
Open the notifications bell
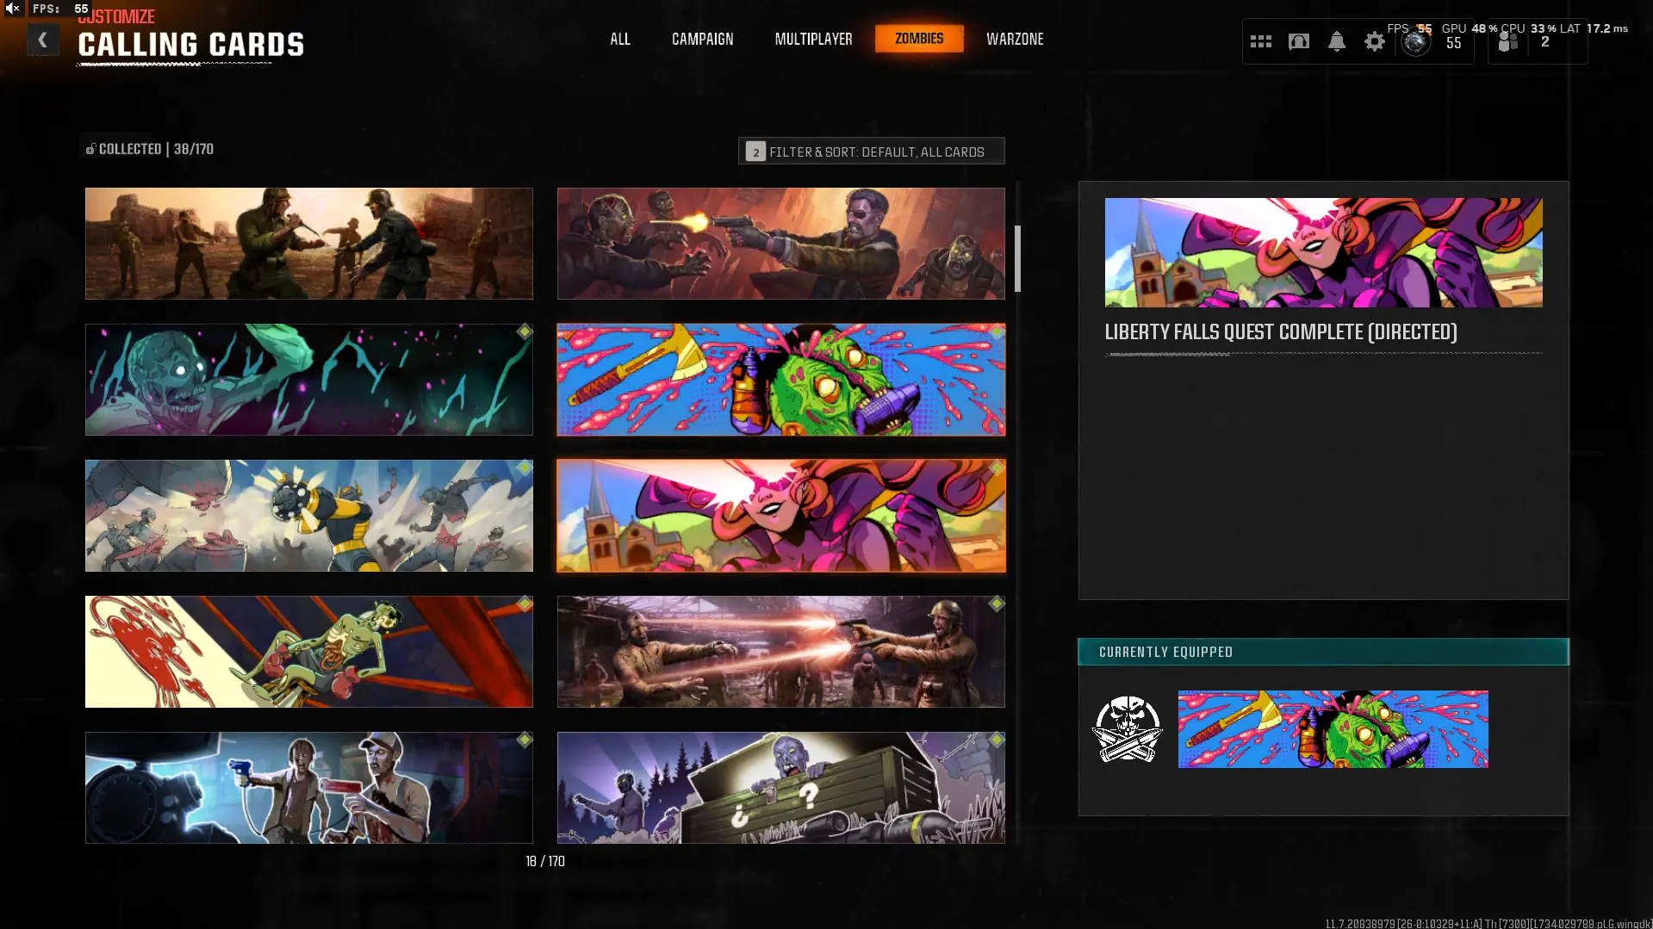click(x=1336, y=41)
